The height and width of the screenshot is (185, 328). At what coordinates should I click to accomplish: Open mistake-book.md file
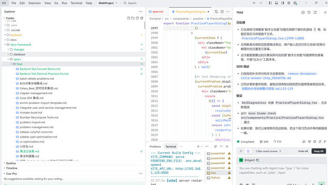click(x=31, y=112)
